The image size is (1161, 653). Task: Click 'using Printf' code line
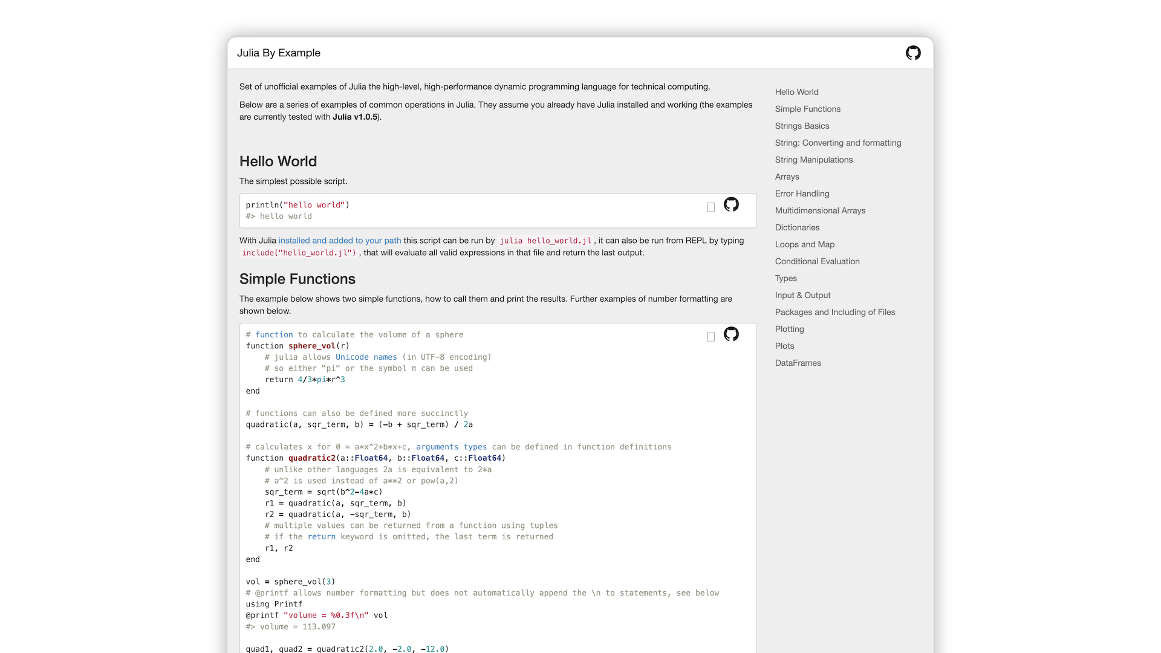click(x=274, y=604)
